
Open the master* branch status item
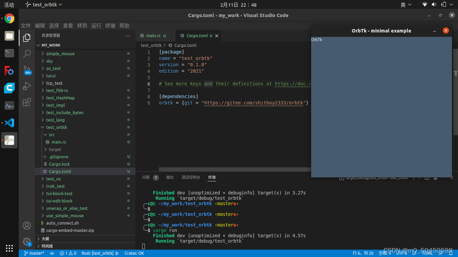point(34,253)
